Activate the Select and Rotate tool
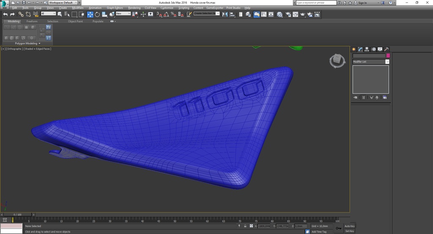 97,14
